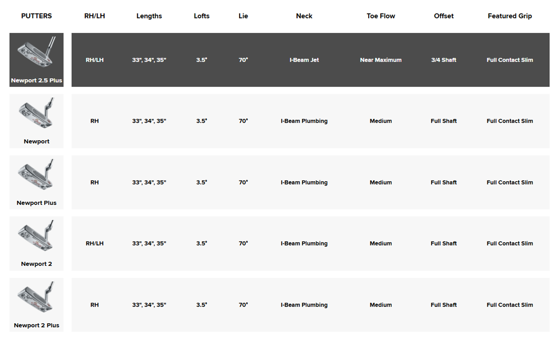Image resolution: width=559 pixels, height=342 pixels.
Task: Select the Newport 2 Plus putter image
Action: [x=36, y=298]
